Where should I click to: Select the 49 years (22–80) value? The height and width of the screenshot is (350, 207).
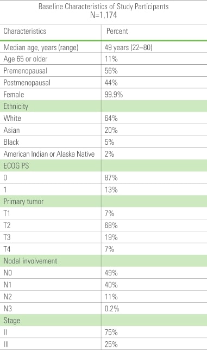coord(128,47)
